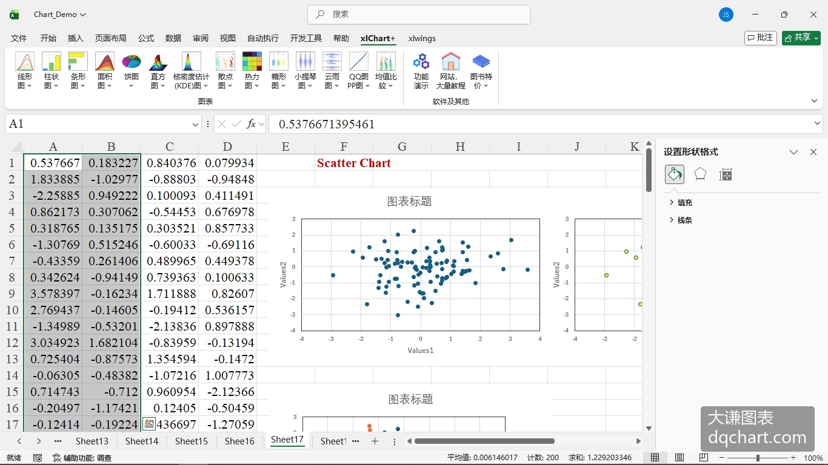Switch to Page Layout view in status bar
Viewport: 828px width, 465px height.
click(679, 458)
